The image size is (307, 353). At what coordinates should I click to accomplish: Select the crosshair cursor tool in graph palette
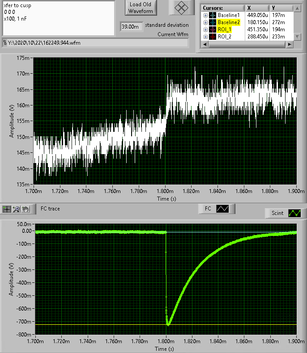[7, 209]
